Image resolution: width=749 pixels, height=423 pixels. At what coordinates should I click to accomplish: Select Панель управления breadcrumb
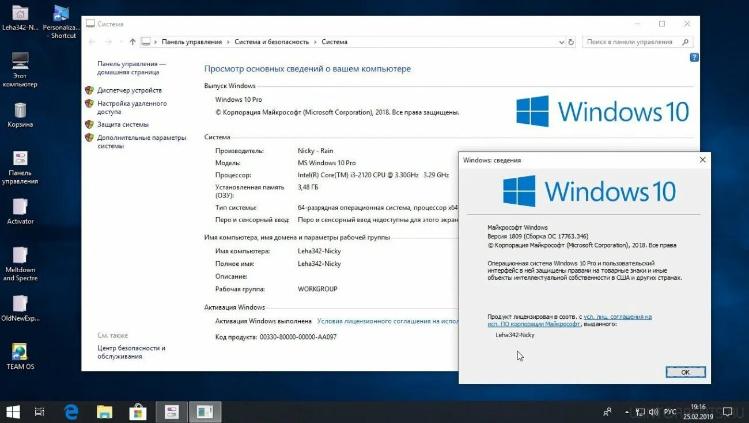coord(192,42)
